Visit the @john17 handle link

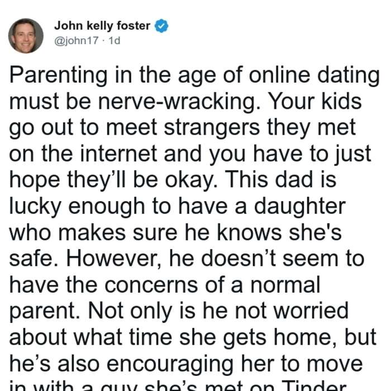click(77, 40)
